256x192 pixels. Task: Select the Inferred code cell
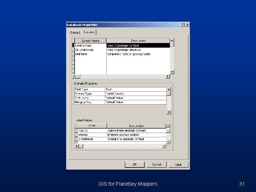(x=92, y=135)
